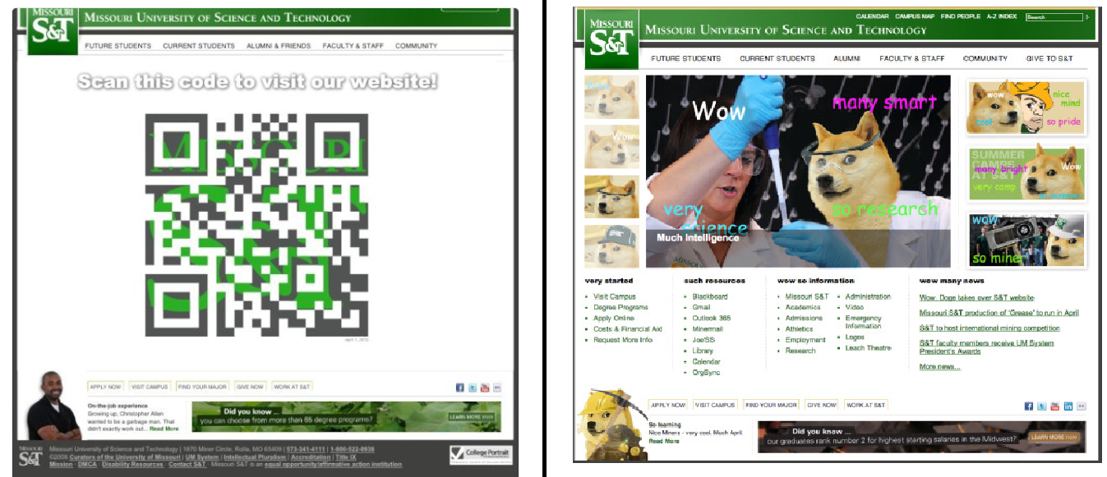
Task: Click Flickr icon on the QR code page
Action: pyautogui.click(x=497, y=388)
